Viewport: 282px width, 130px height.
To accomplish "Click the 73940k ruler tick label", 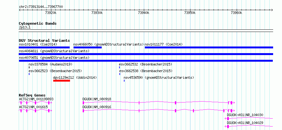I will (144, 13).
